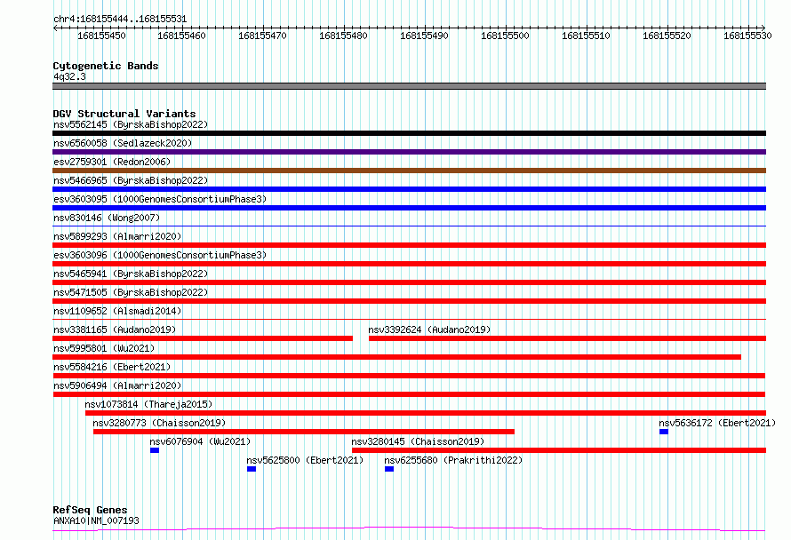
Task: Click the DGV Structural Variants track title
Action: (124, 114)
